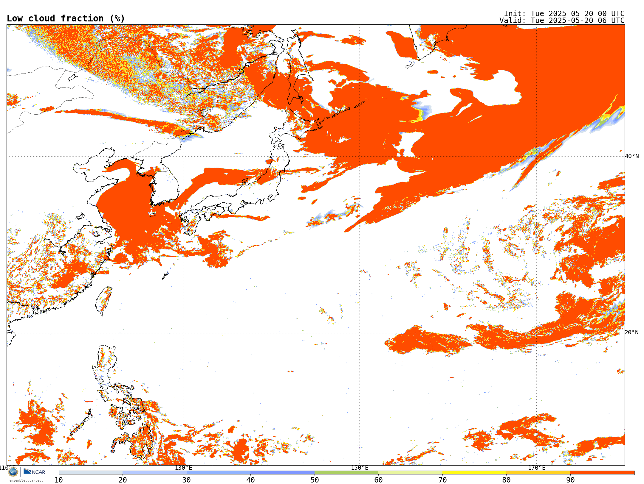The image size is (644, 484).
Task: Click the colorbar tick label 50
Action: click(315, 480)
